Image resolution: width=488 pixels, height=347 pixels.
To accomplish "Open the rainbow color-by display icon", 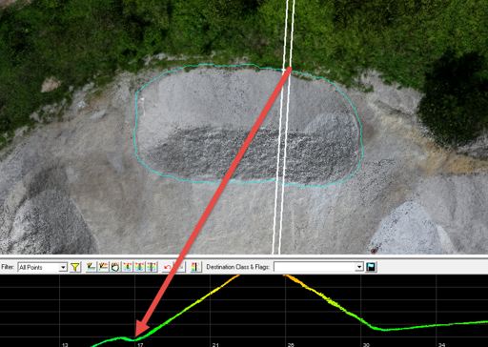I will click(195, 267).
